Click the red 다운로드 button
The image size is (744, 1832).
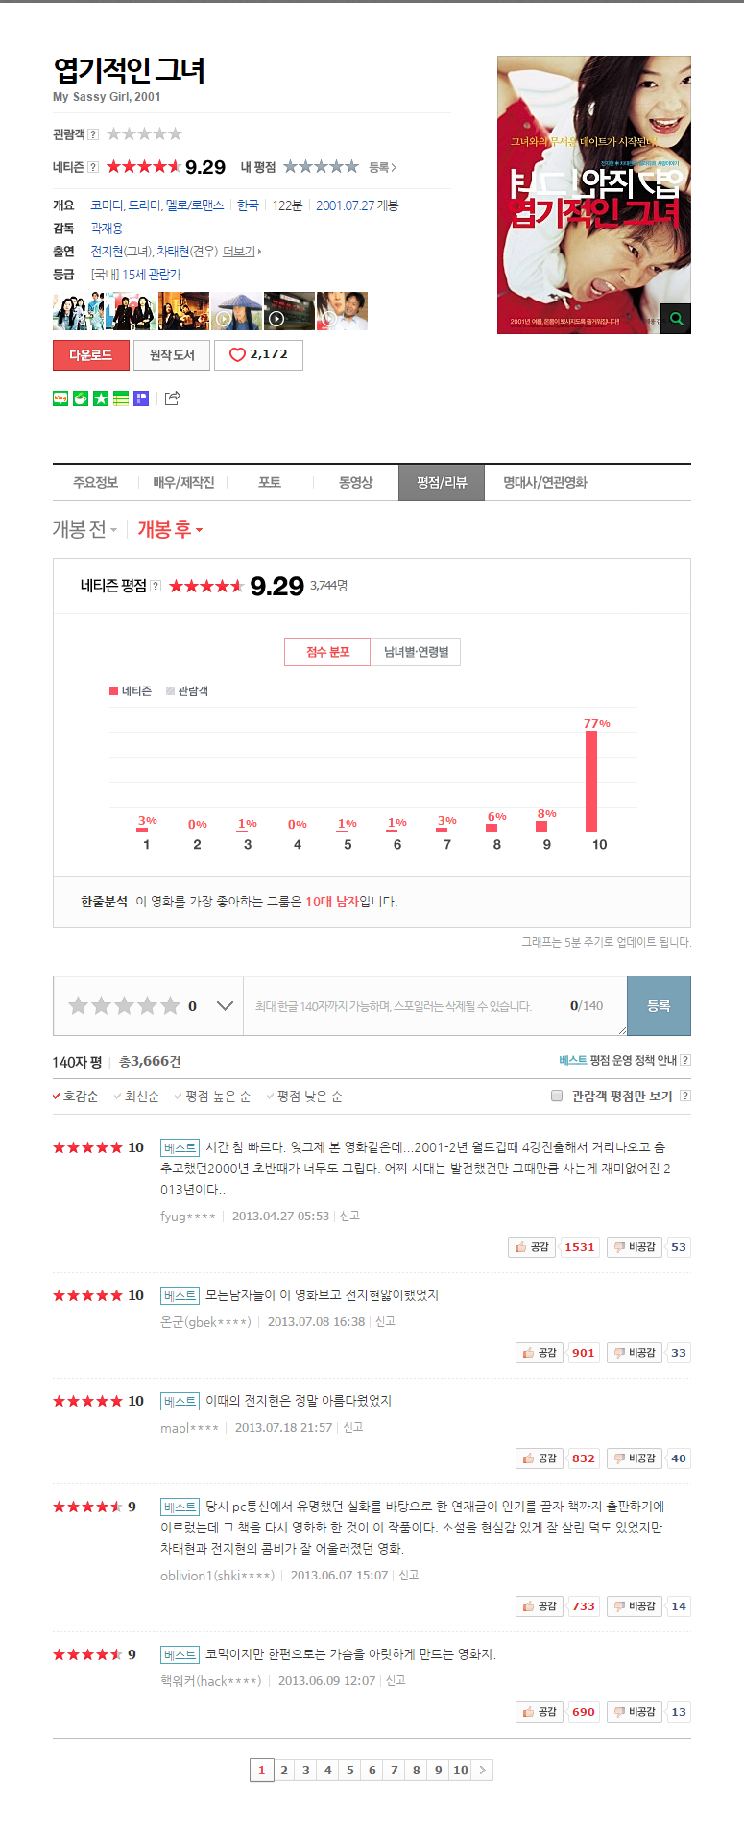click(x=90, y=355)
